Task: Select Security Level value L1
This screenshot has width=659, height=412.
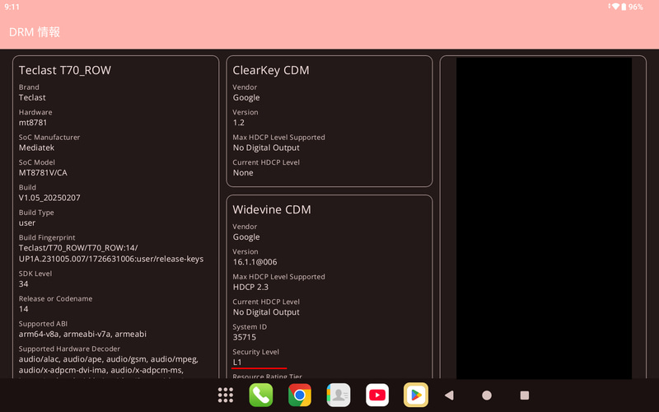Action: click(237, 363)
